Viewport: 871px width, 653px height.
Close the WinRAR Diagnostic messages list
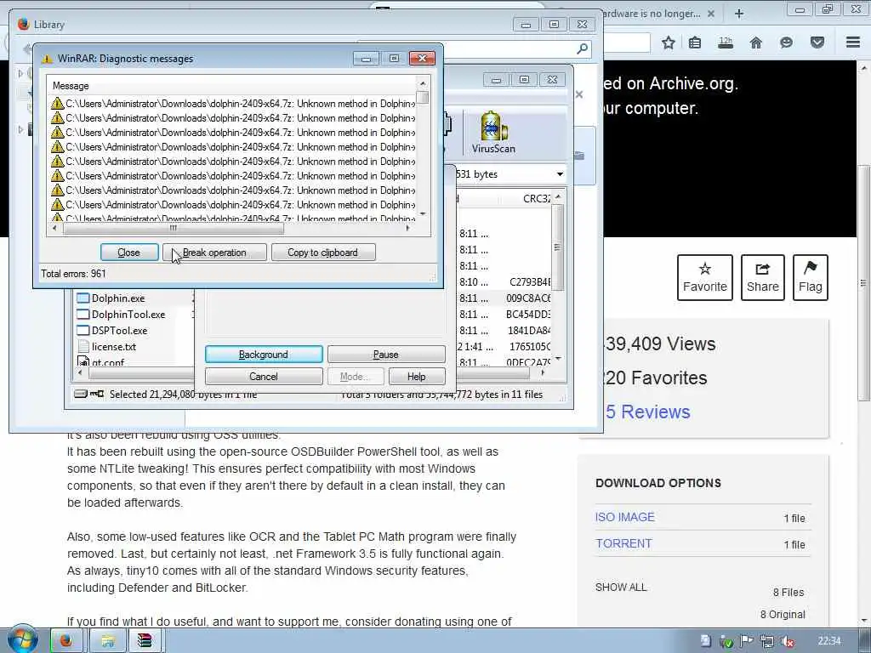click(x=129, y=252)
